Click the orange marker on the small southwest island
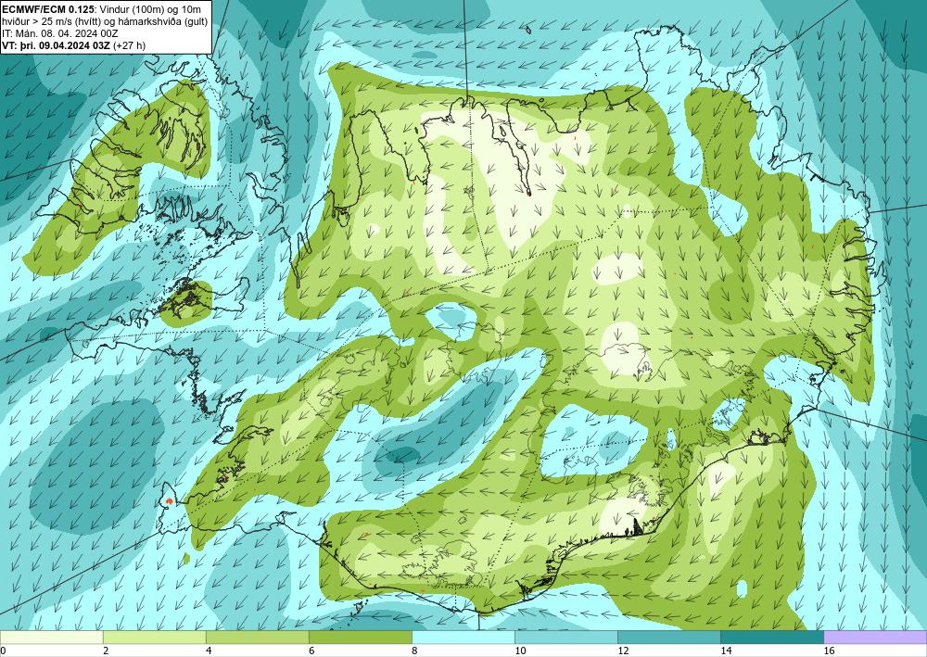 pyautogui.click(x=170, y=501)
